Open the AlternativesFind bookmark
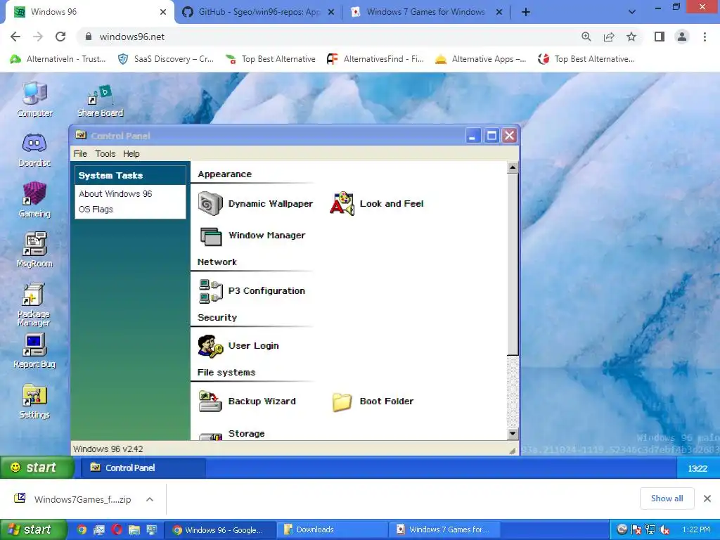 tap(375, 59)
